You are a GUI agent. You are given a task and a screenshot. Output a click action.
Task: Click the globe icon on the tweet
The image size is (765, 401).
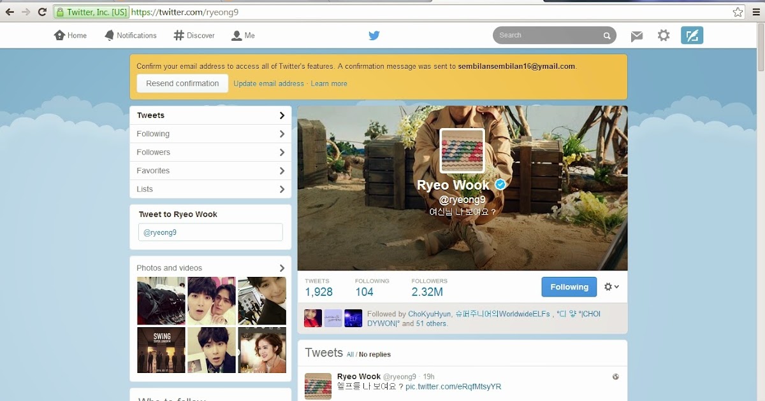coord(616,377)
